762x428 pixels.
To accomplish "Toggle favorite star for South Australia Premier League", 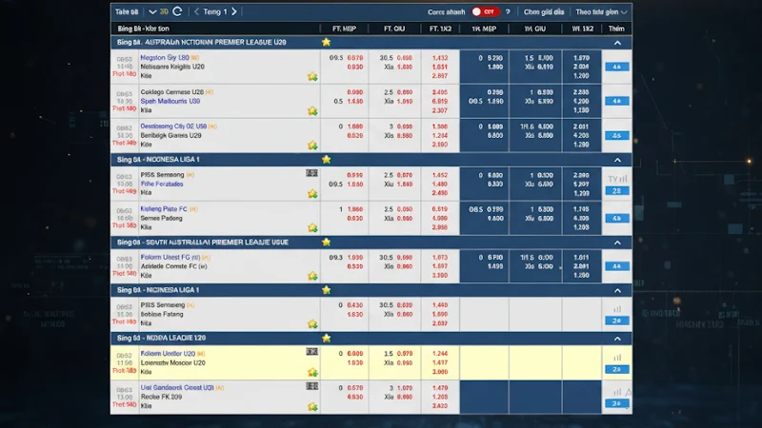I will (327, 243).
